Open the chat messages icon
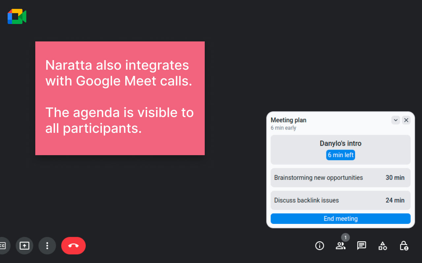 pyautogui.click(x=362, y=246)
